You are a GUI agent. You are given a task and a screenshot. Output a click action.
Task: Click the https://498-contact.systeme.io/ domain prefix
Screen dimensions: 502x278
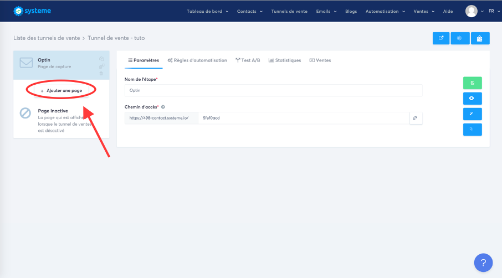161,118
